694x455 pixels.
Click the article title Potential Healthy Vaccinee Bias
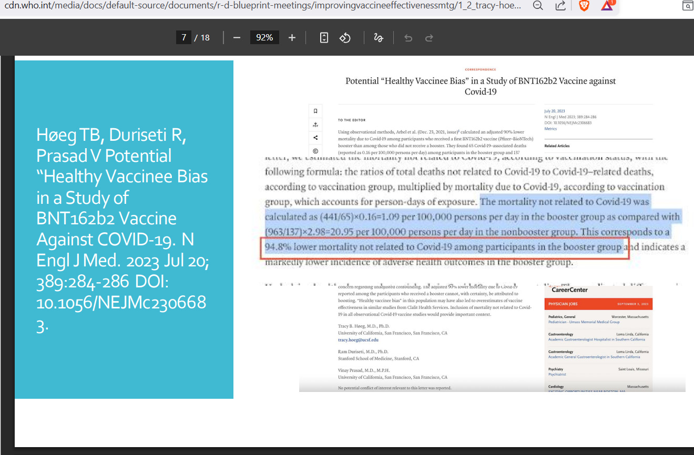pos(481,86)
